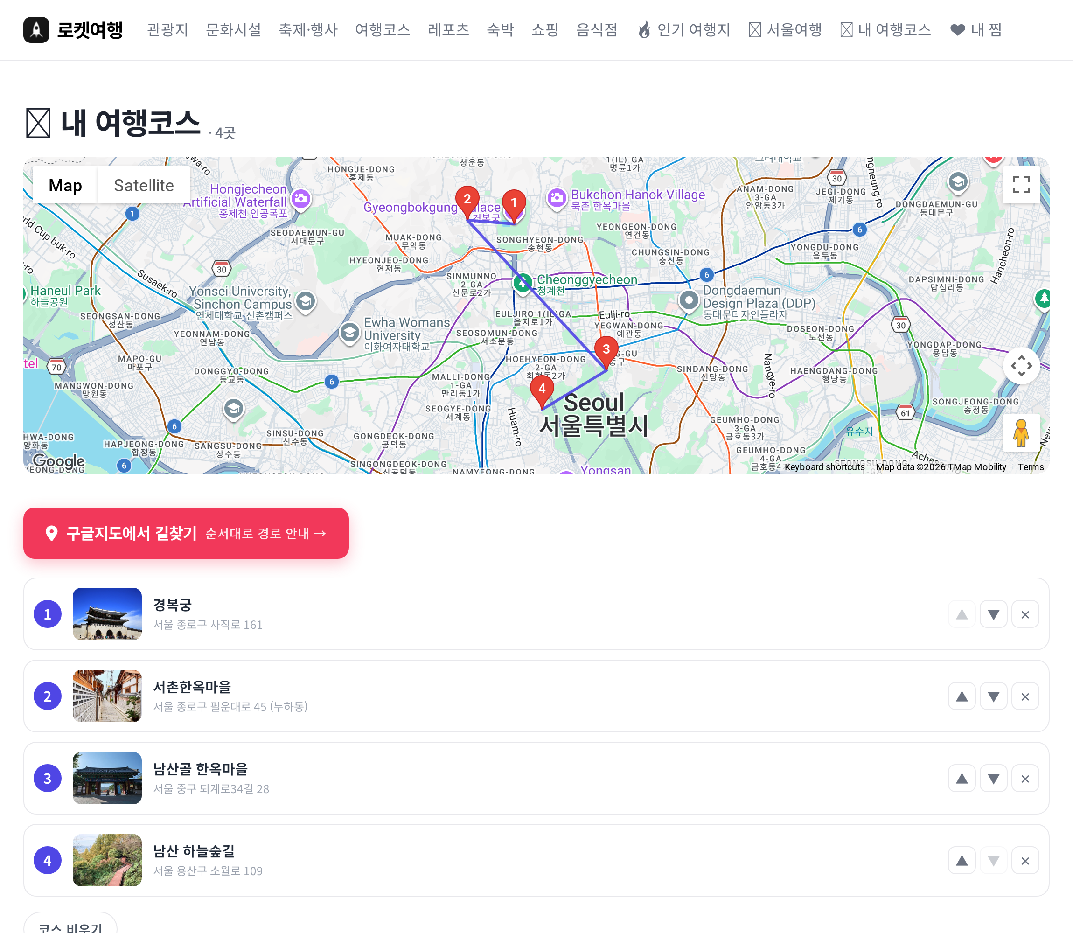Open 인기 여행지 with flame icon
Screen dimensions: 1073x933
pos(684,30)
